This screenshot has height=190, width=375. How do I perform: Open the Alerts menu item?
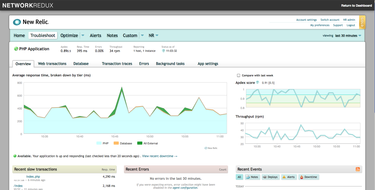(x=95, y=35)
